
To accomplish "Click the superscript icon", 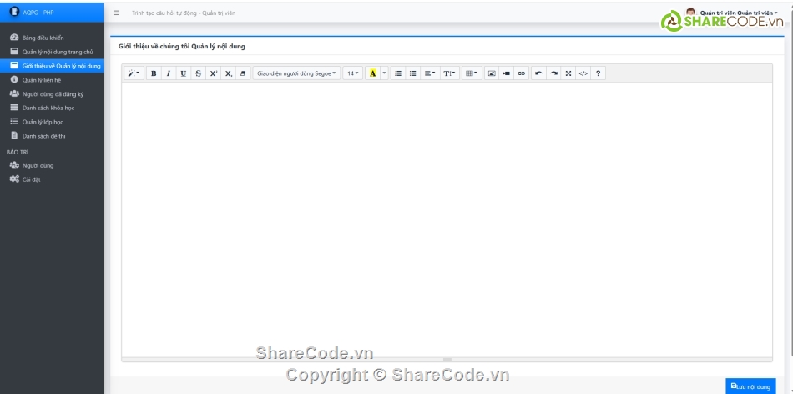I will point(213,73).
